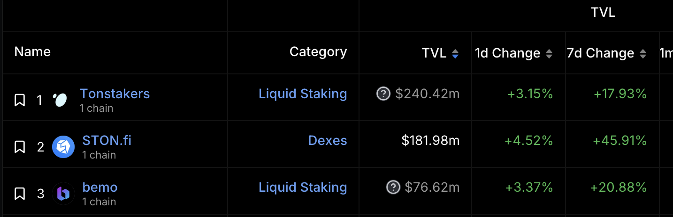The image size is (673, 217).
Task: Open the Dexes category link
Action: click(328, 140)
